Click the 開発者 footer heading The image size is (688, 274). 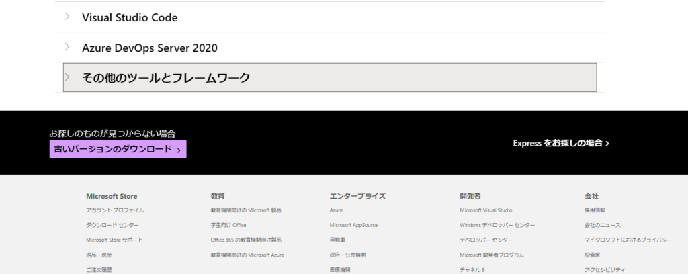click(x=470, y=196)
